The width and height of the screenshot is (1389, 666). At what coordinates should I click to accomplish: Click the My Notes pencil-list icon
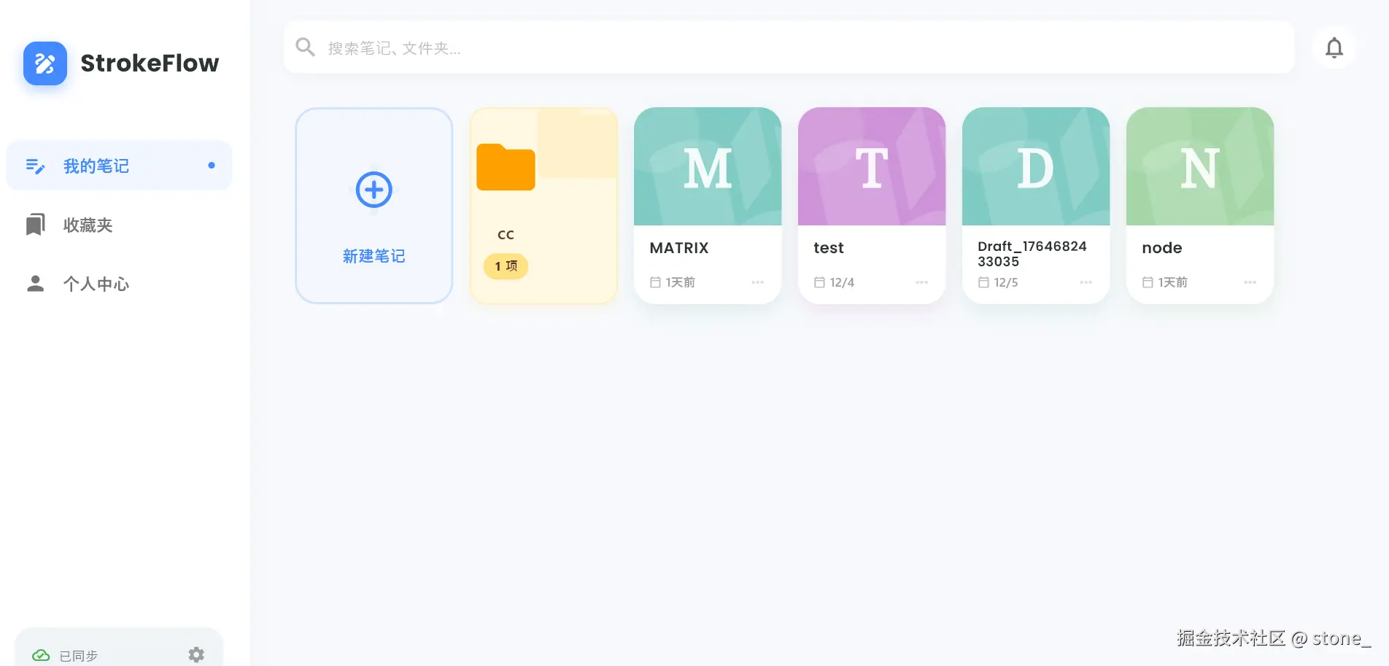35,166
